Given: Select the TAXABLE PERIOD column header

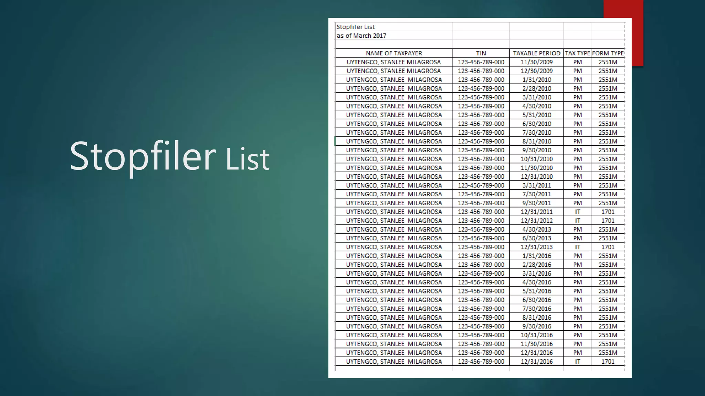Looking at the screenshot, I should (x=536, y=53).
